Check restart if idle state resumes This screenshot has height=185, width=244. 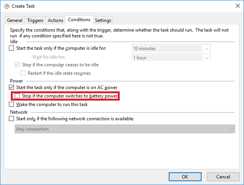pos(23,73)
